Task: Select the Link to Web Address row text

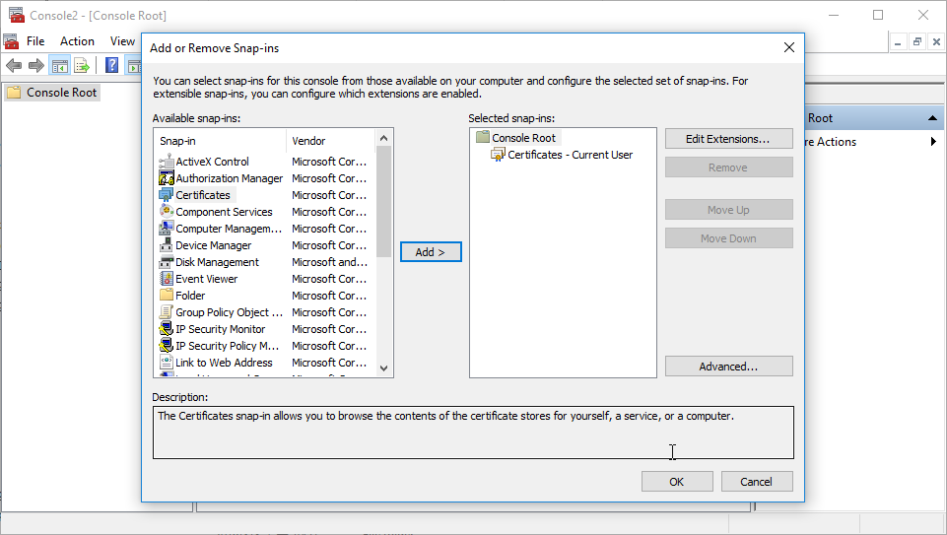Action: (224, 363)
